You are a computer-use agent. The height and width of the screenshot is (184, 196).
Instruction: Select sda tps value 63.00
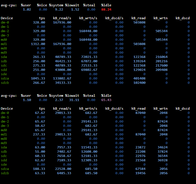[40, 147]
